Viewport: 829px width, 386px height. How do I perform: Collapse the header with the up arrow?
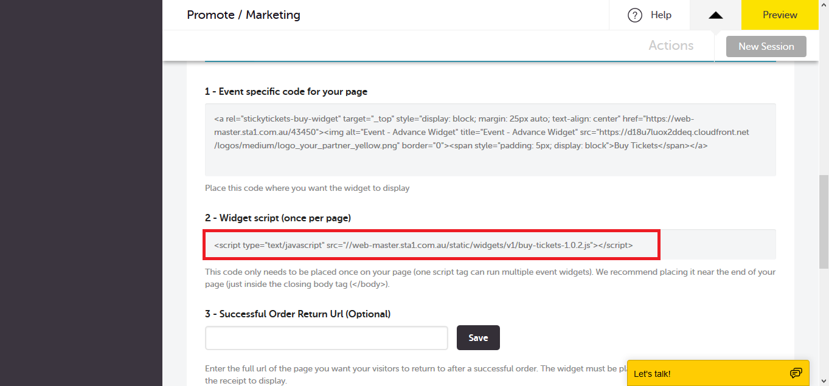click(x=716, y=15)
